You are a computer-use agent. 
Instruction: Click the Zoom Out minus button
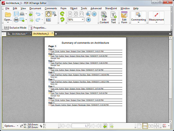[x=94, y=14]
